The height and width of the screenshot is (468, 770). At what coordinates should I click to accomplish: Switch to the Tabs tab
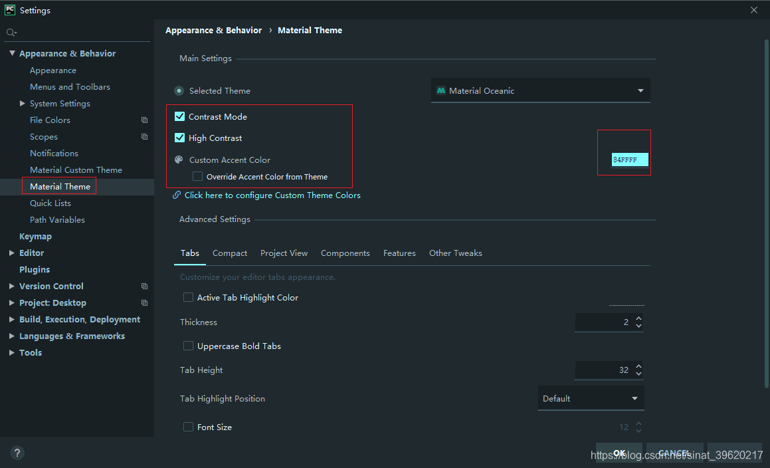190,253
